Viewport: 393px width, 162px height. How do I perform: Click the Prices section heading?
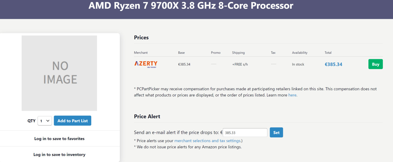coord(141,38)
